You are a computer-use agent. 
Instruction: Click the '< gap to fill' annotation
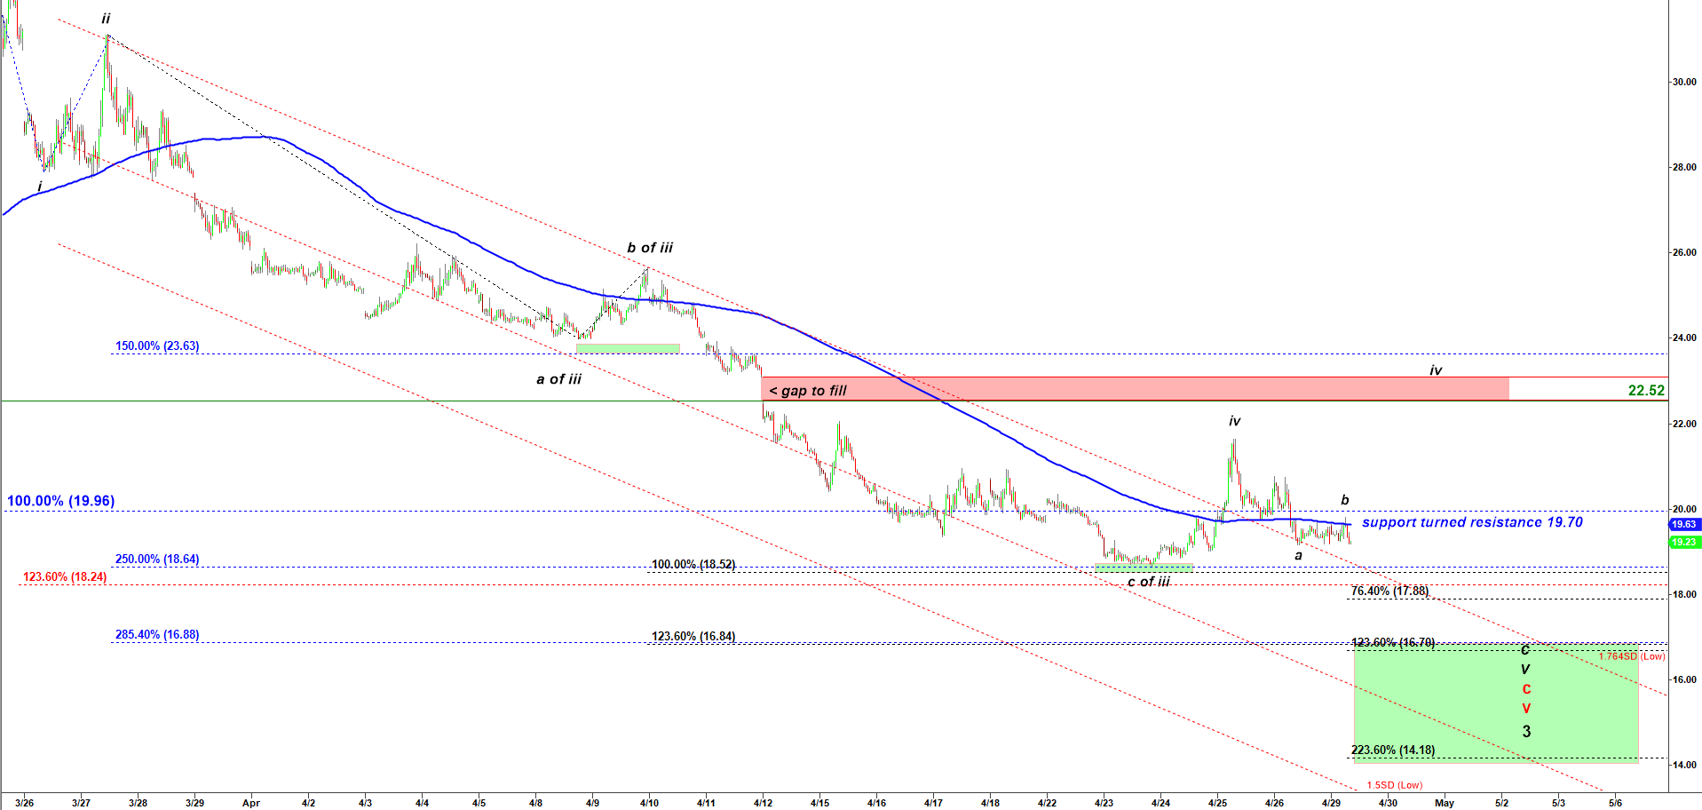pyautogui.click(x=808, y=391)
